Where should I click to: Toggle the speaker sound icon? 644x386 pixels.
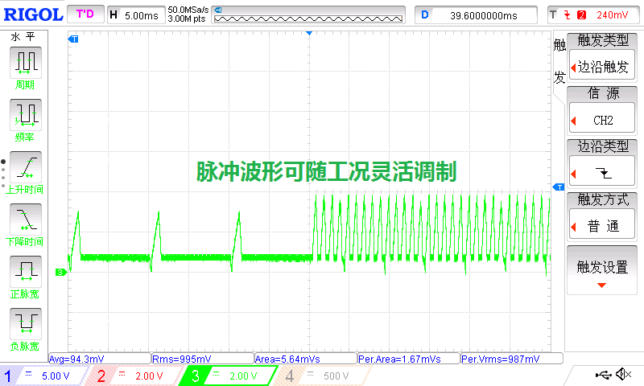tap(622, 375)
